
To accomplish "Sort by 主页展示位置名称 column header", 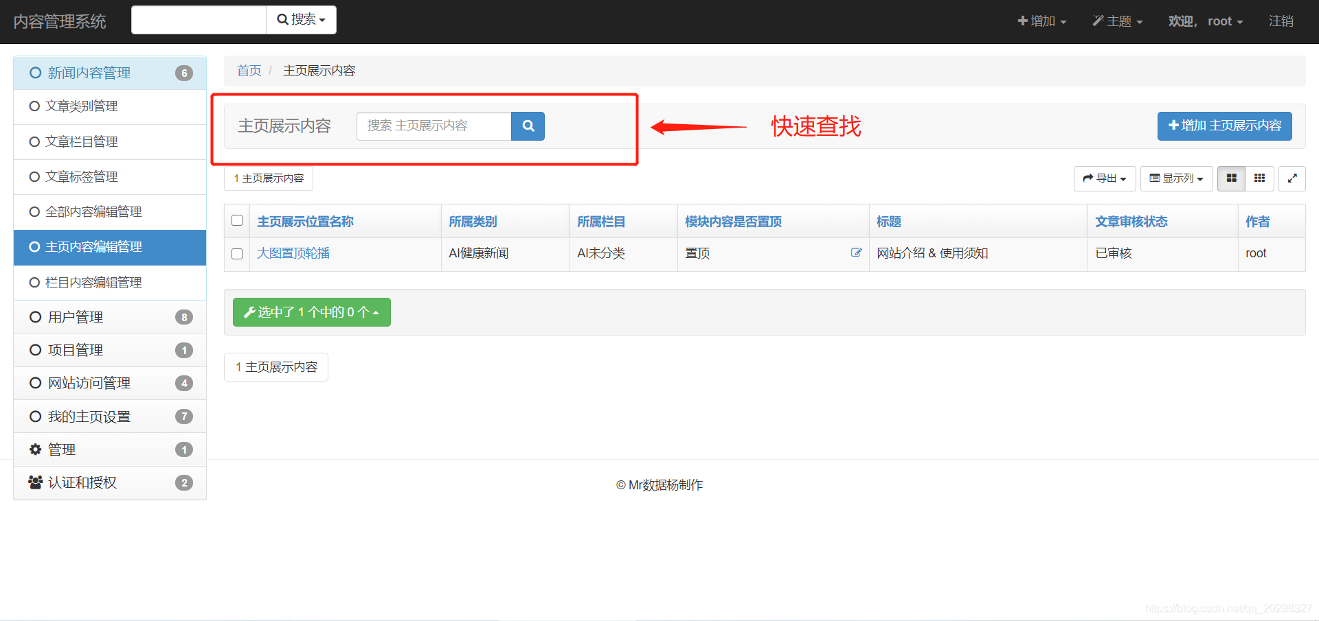I will coord(305,222).
